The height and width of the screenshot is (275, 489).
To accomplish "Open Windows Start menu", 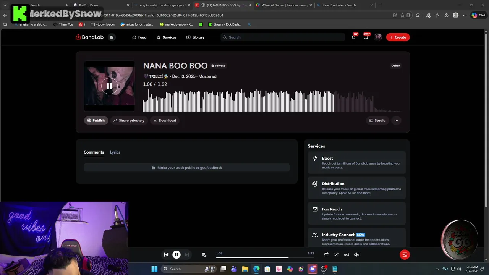I will point(154,269).
